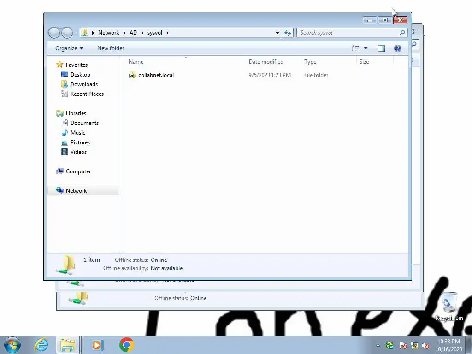
Task: Focus the Search sysvol input field
Action: coord(348,33)
